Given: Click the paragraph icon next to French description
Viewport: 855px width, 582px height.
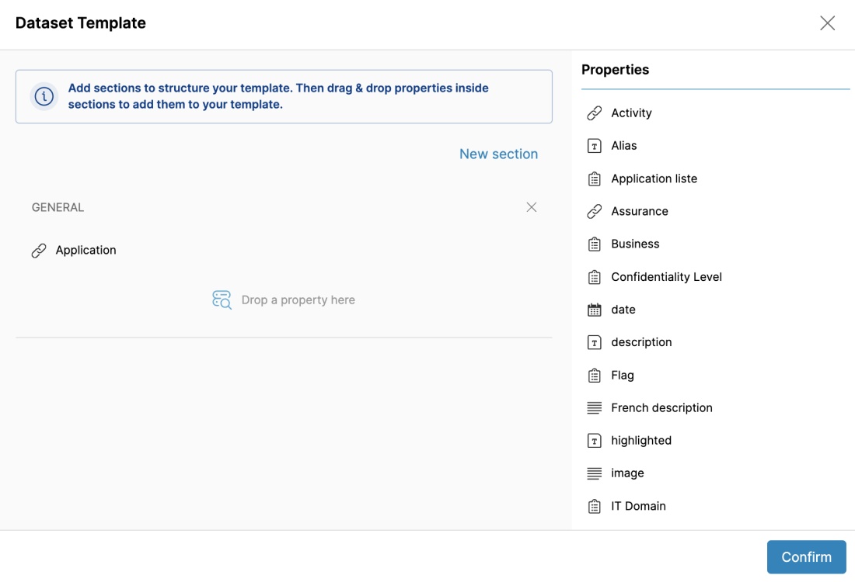Looking at the screenshot, I should click(x=595, y=408).
